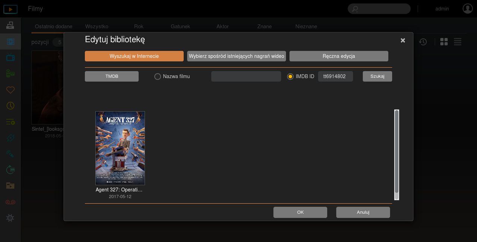Open the playlists sidebar icon
Viewport: 477px width, 242px height.
[10, 122]
